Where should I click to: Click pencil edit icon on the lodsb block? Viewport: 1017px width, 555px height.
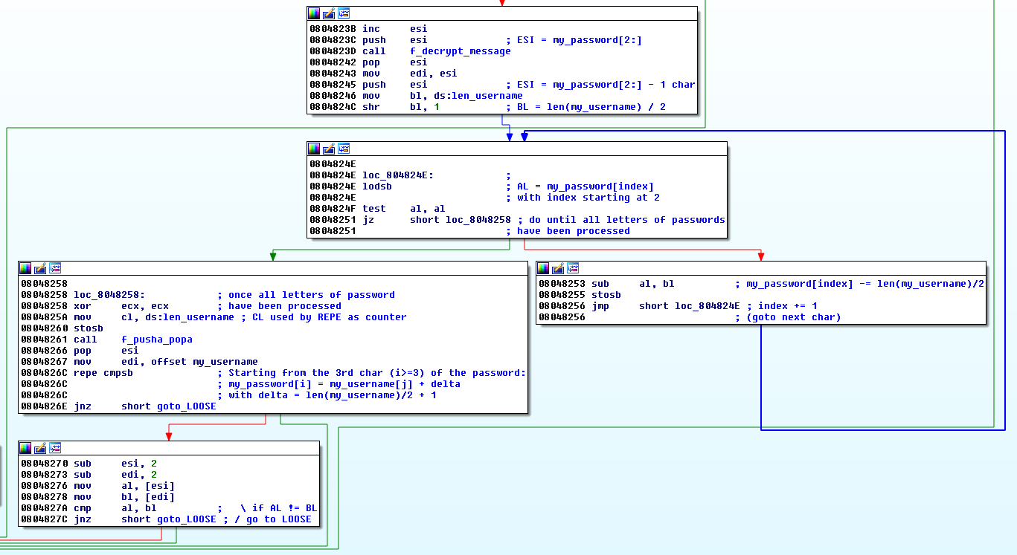(329, 149)
